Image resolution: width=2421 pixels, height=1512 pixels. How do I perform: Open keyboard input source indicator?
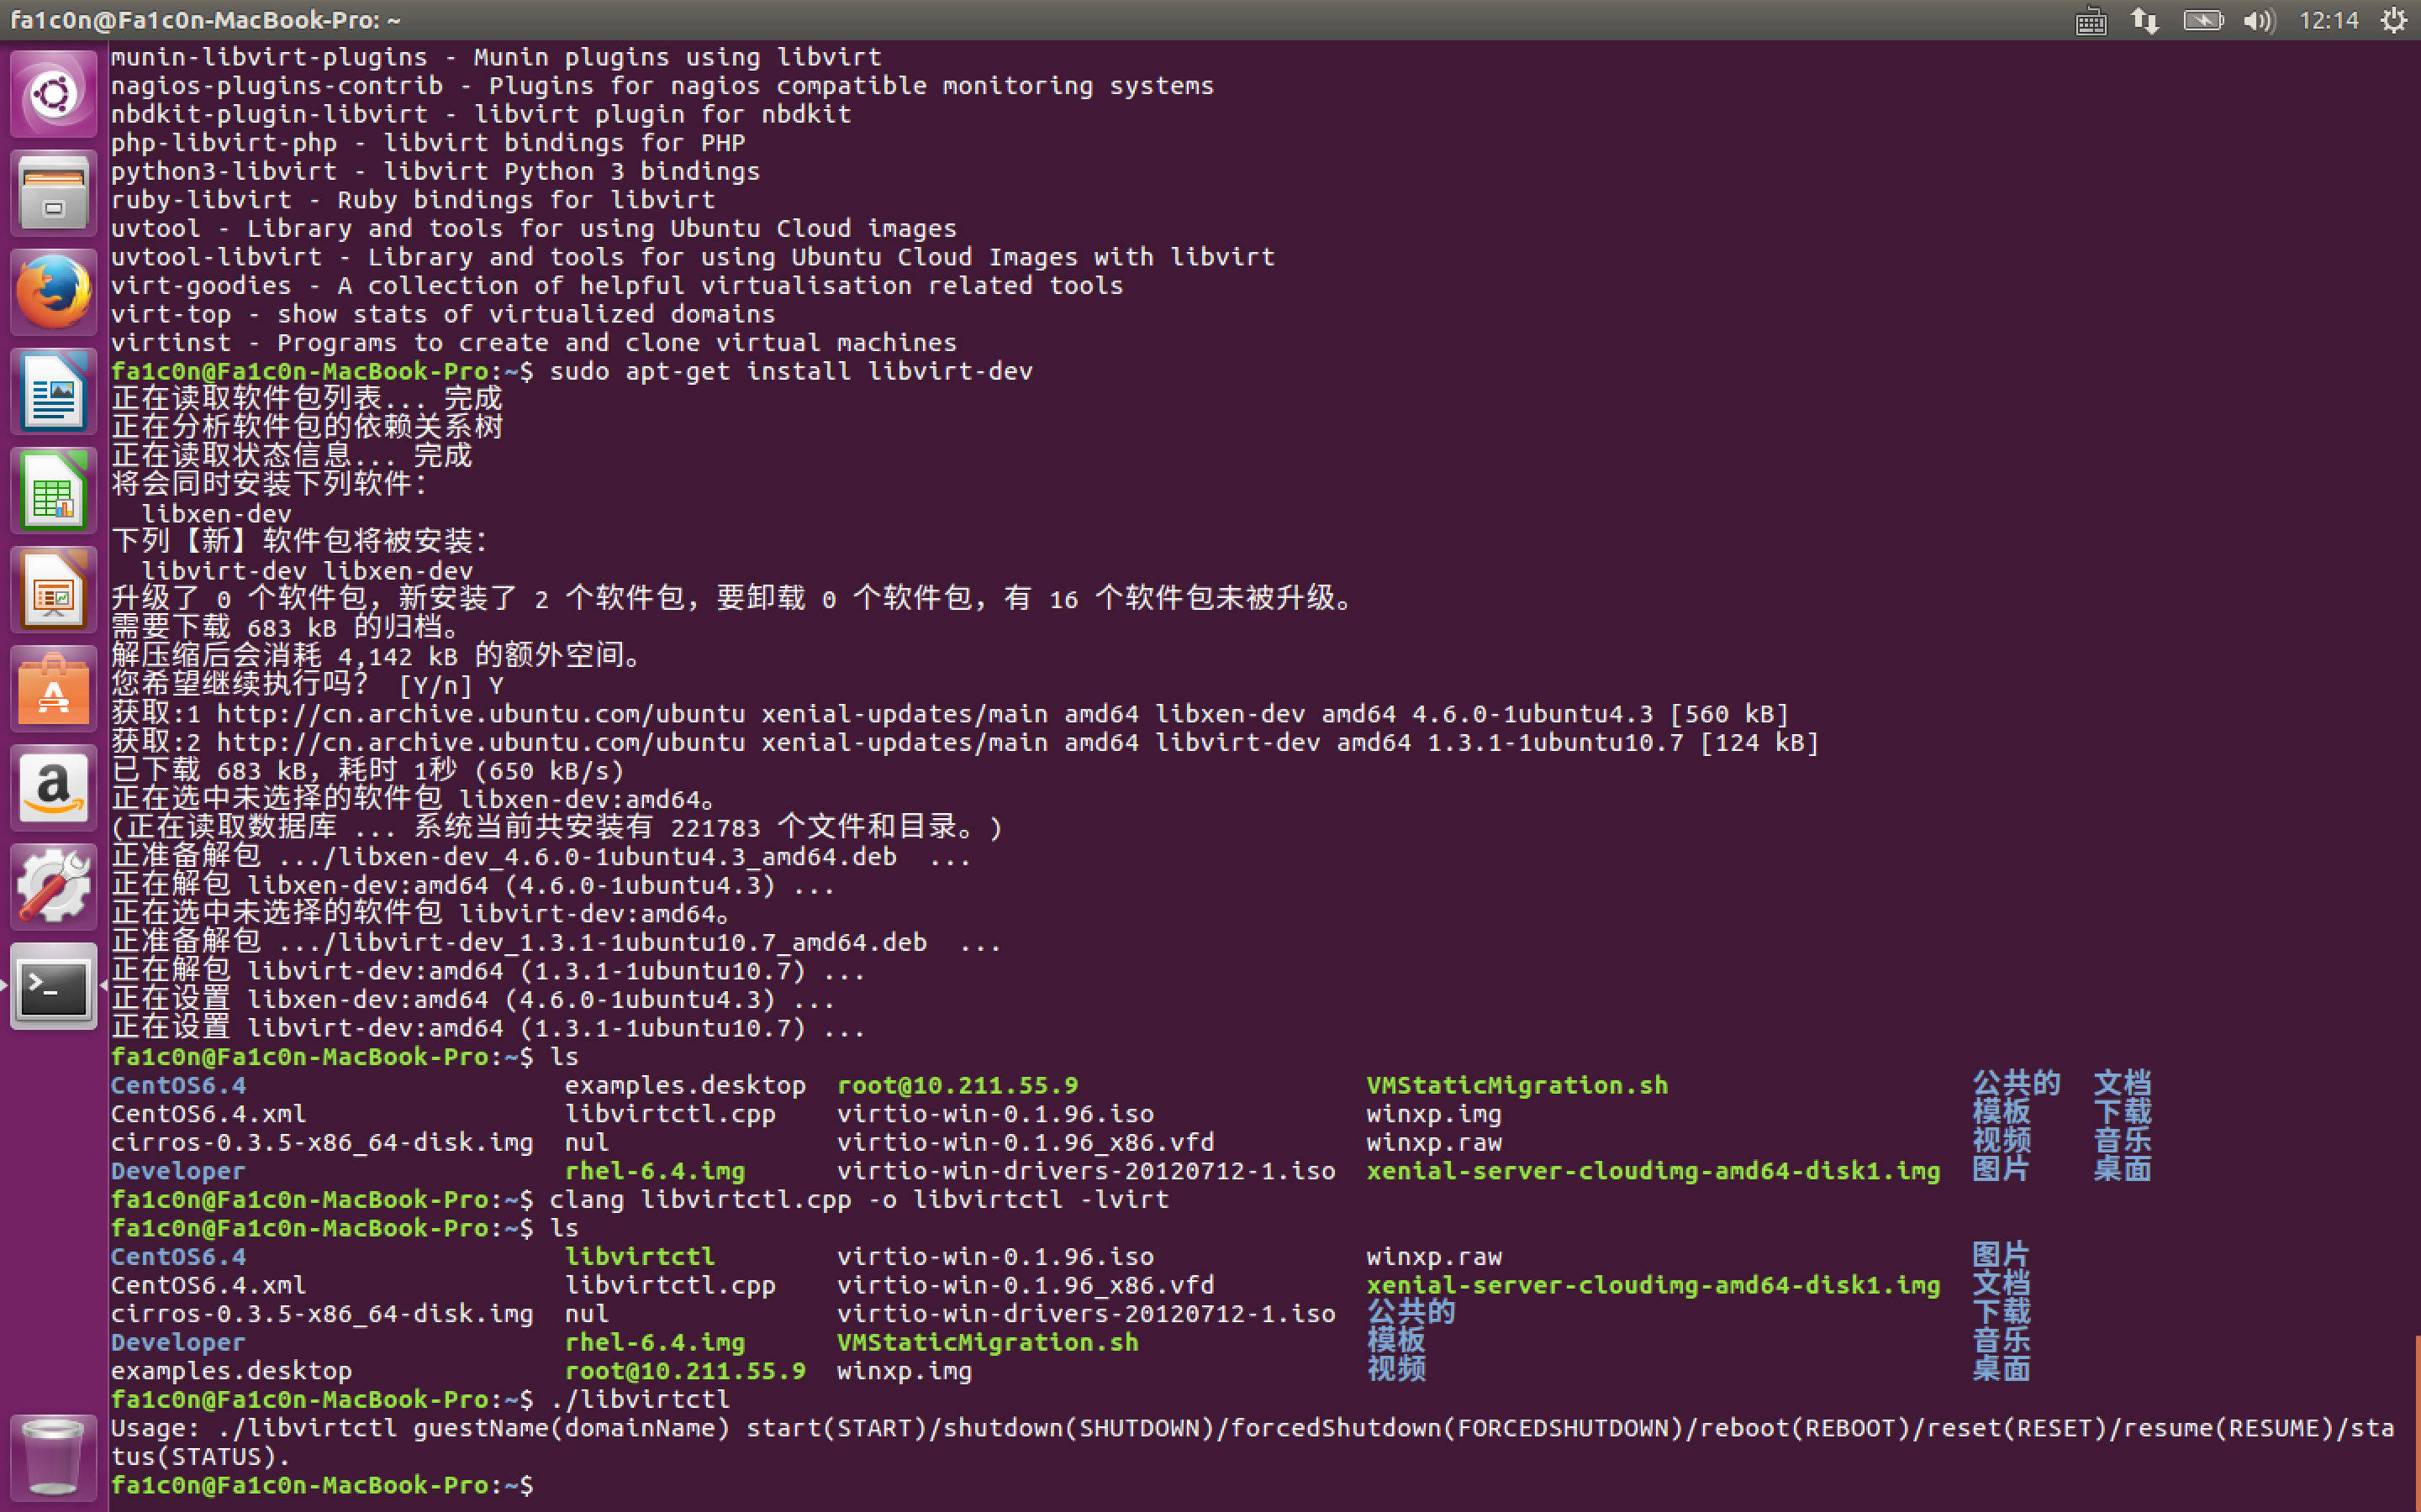[x=2091, y=20]
